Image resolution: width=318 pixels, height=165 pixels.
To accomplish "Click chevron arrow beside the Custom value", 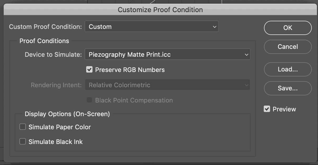I will pyautogui.click(x=214, y=27).
